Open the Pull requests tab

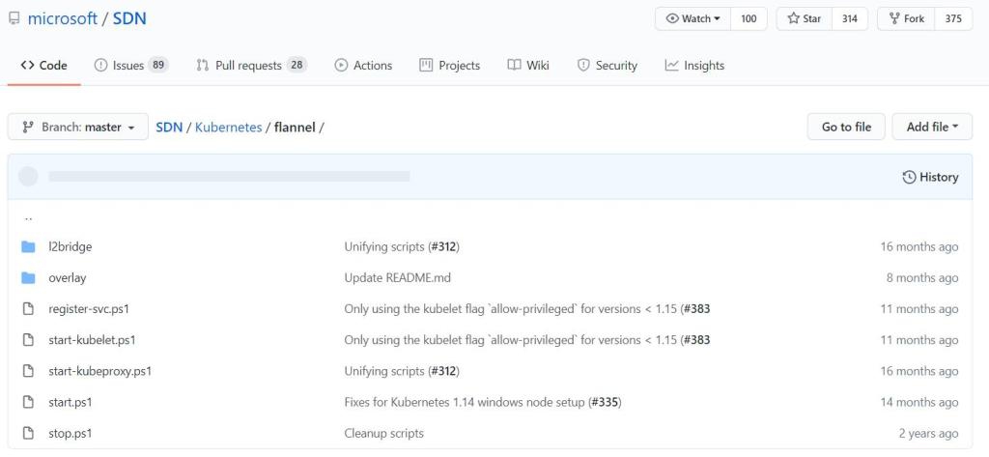click(249, 66)
